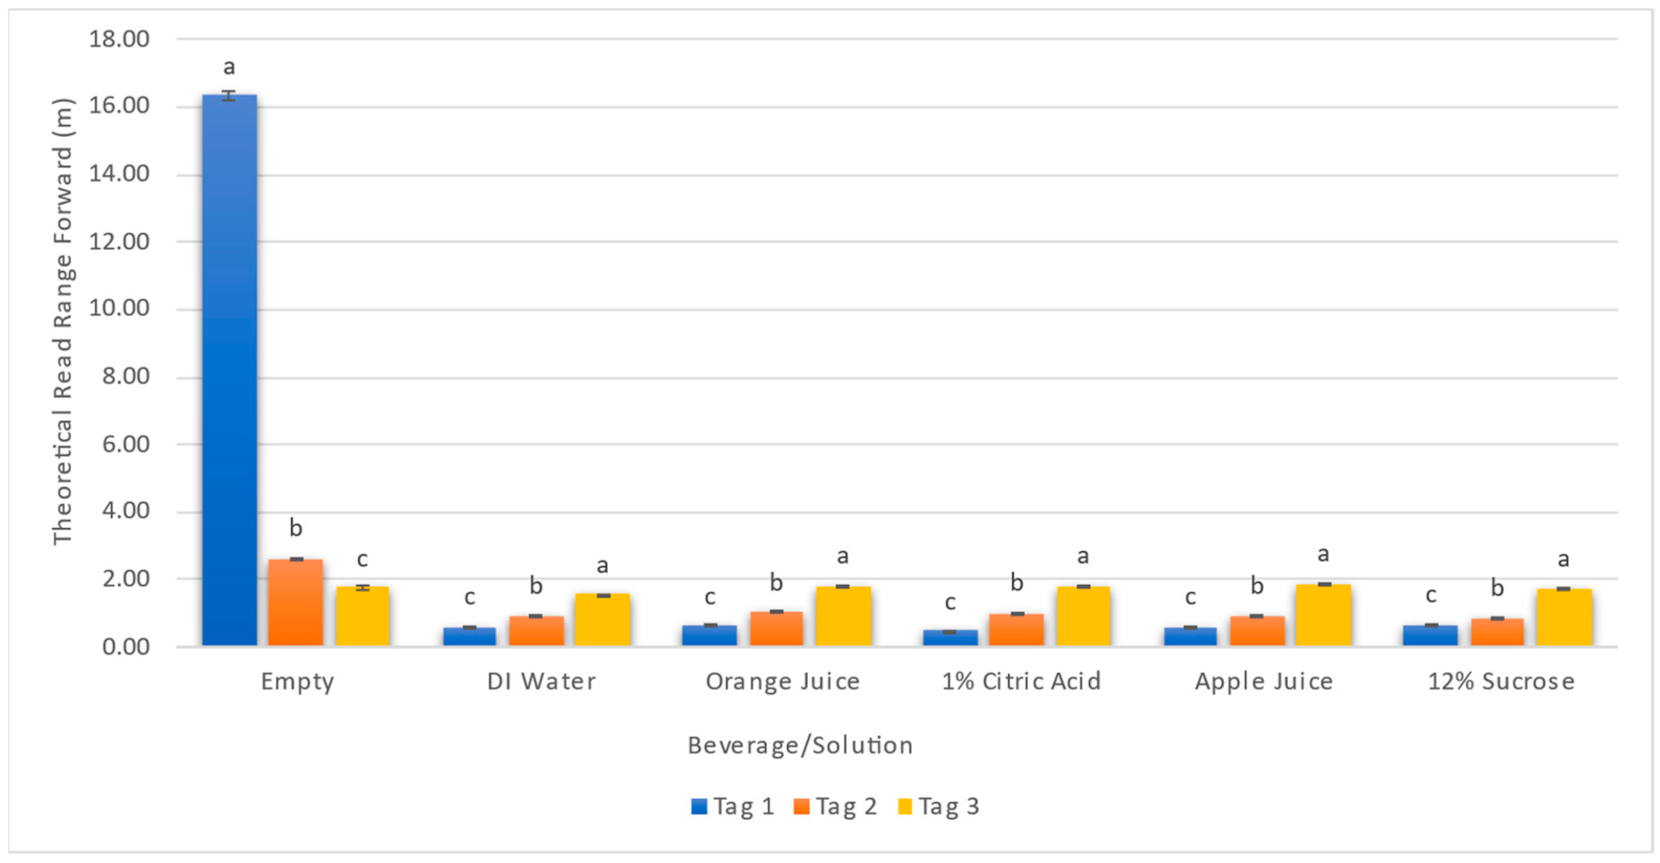This screenshot has height=863, width=1660.
Task: Select the "Apple Juice" category label
Action: (x=1264, y=681)
